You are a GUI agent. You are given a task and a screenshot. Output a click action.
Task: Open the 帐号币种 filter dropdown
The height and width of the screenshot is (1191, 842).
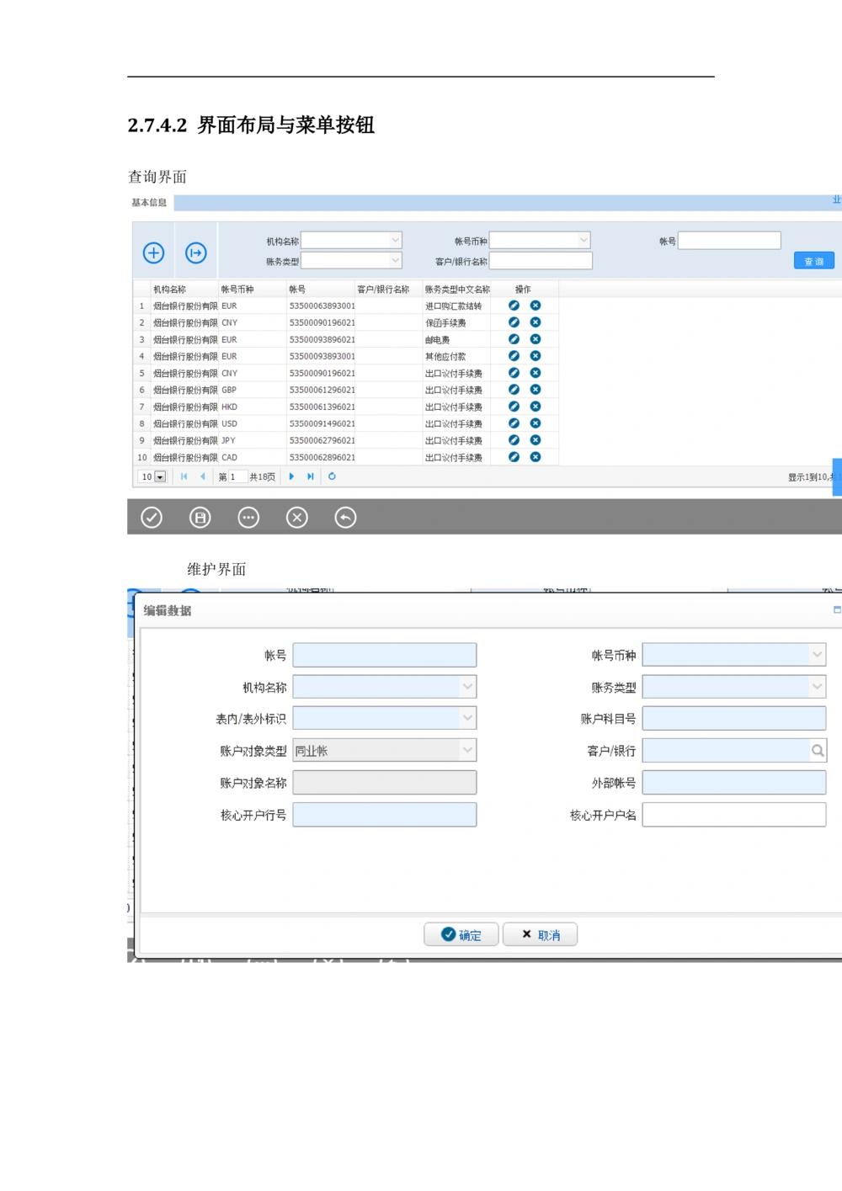pos(584,241)
